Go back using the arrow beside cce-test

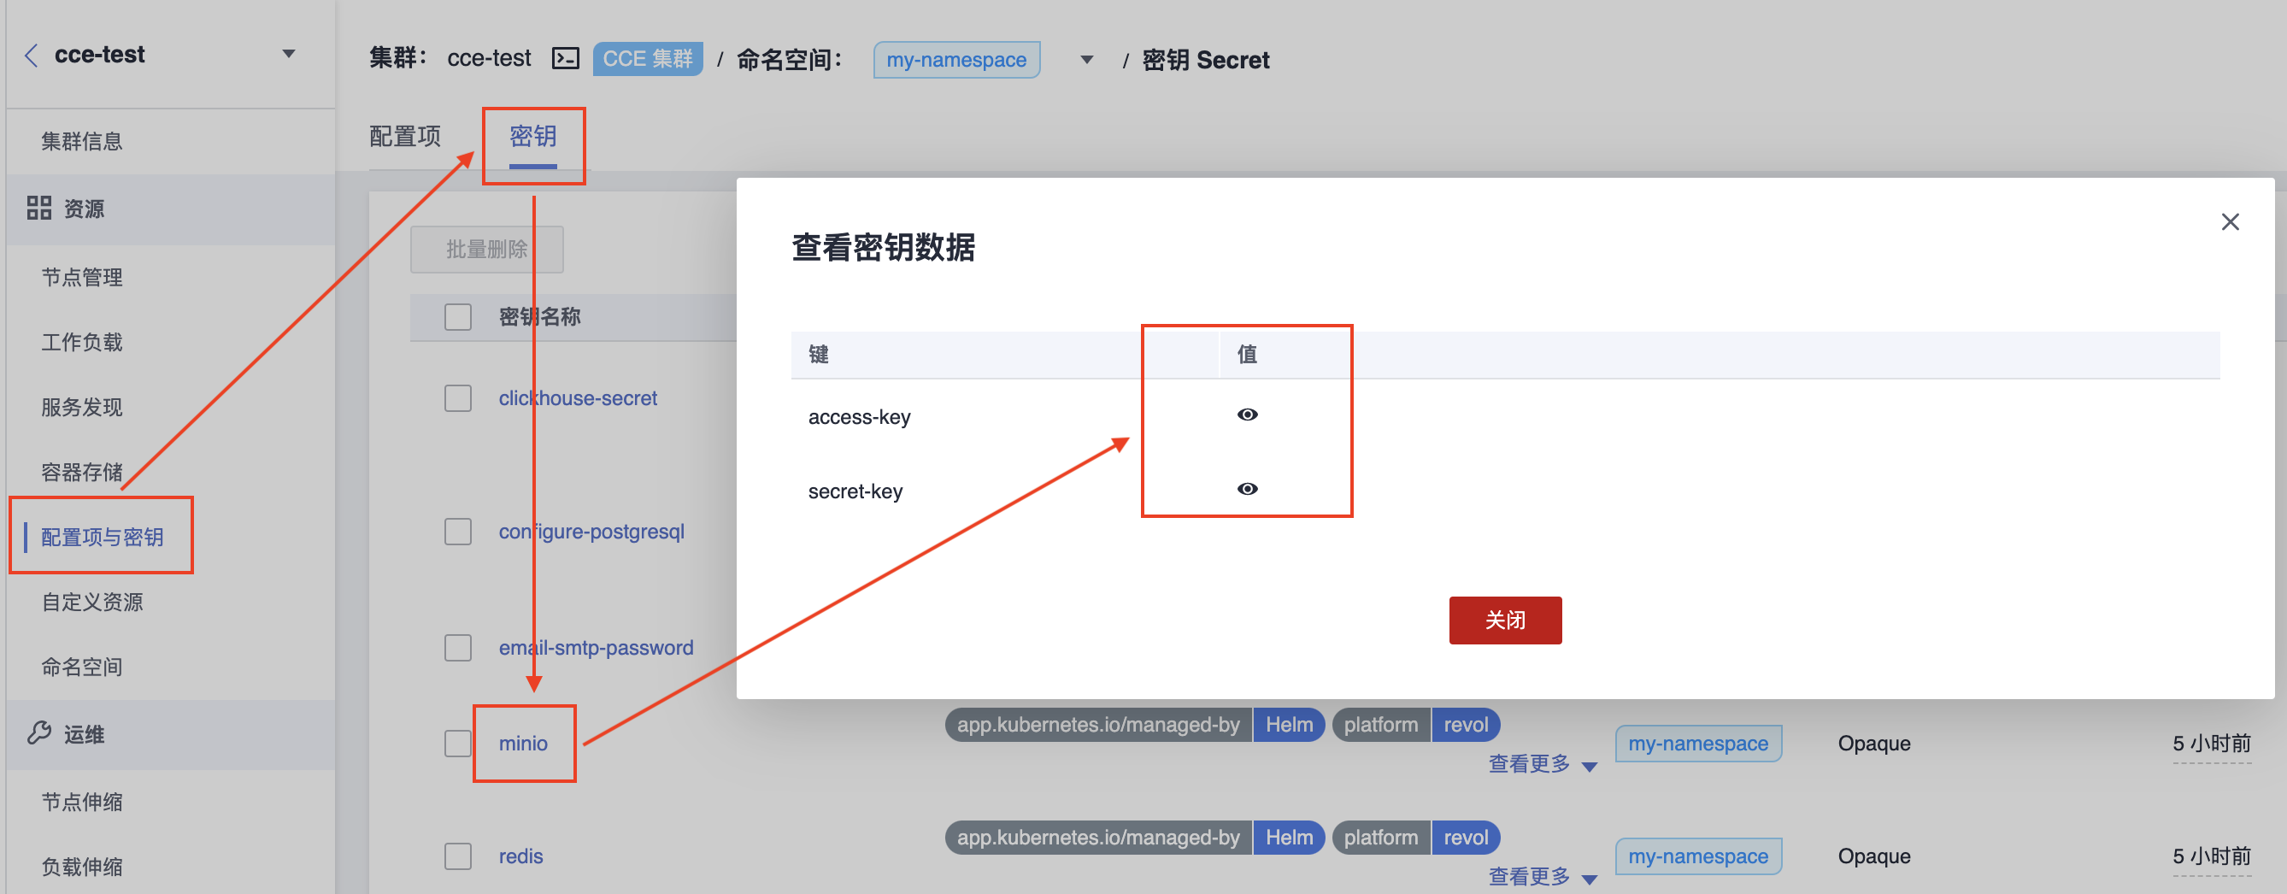tap(31, 55)
